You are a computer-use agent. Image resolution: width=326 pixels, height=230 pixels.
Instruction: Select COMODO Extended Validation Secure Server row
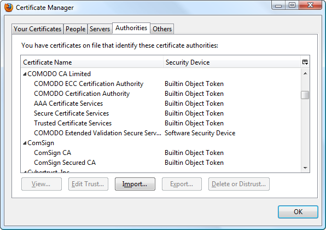(160, 133)
